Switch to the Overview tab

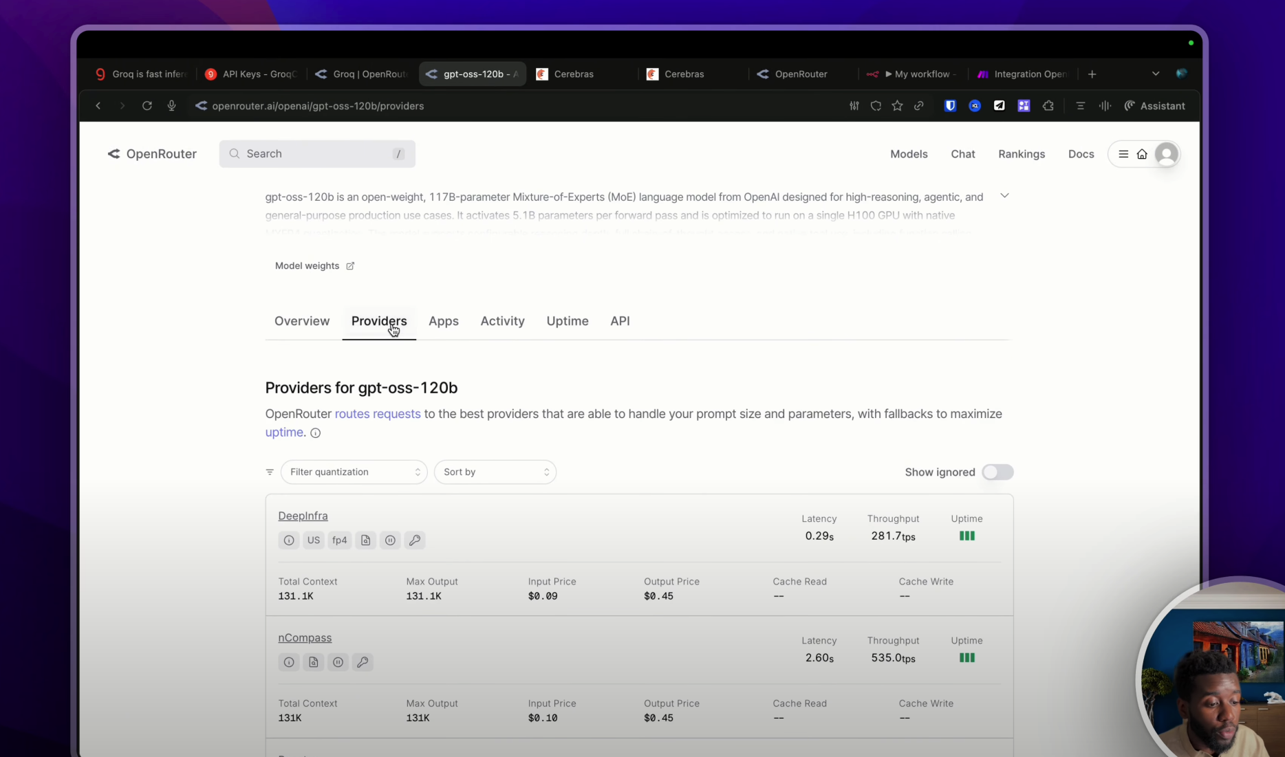302,321
